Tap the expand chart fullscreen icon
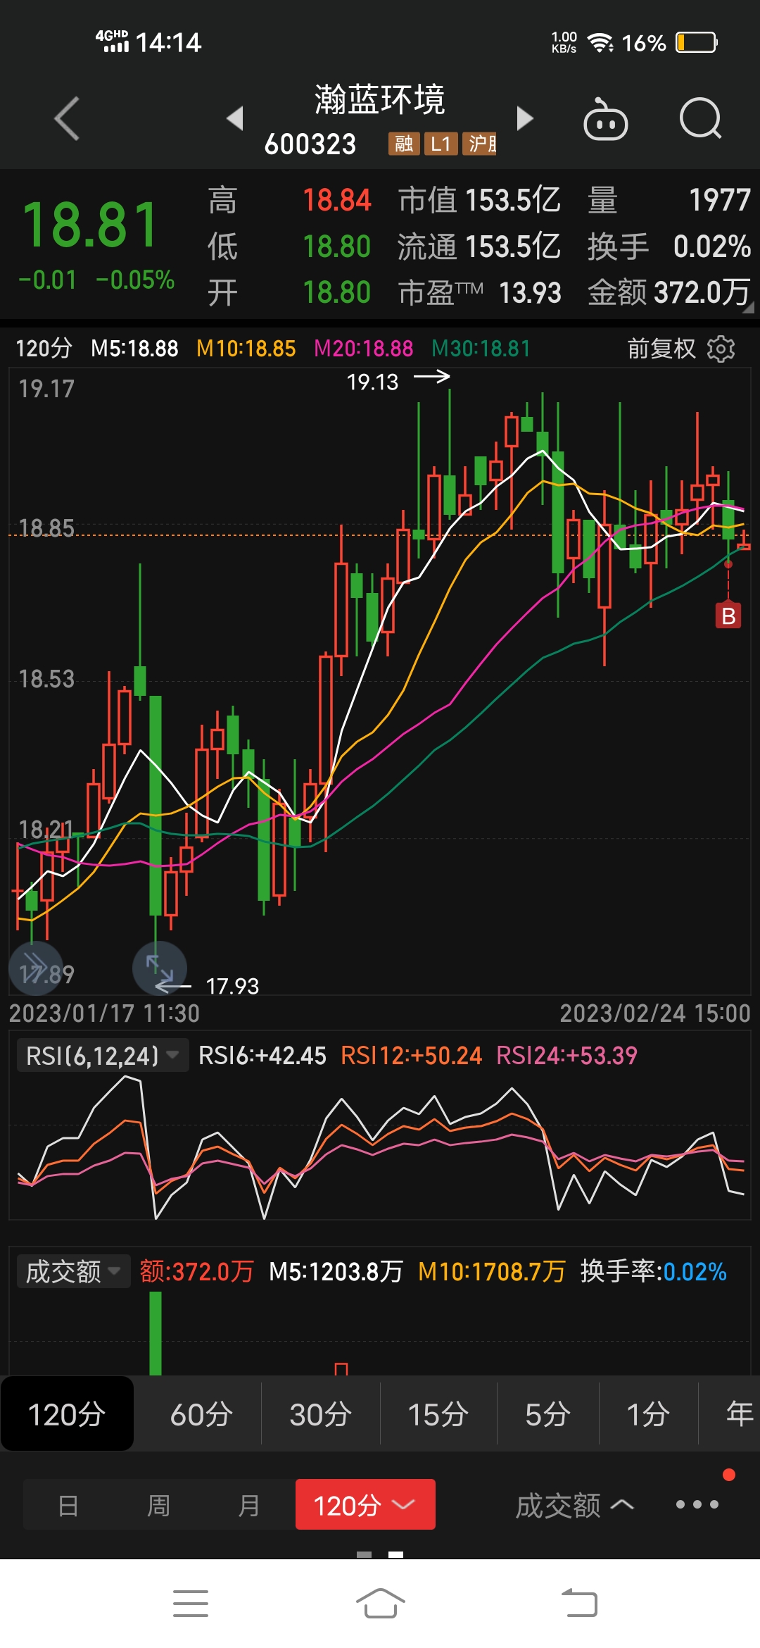Image resolution: width=760 pixels, height=1648 pixels. pos(160,968)
